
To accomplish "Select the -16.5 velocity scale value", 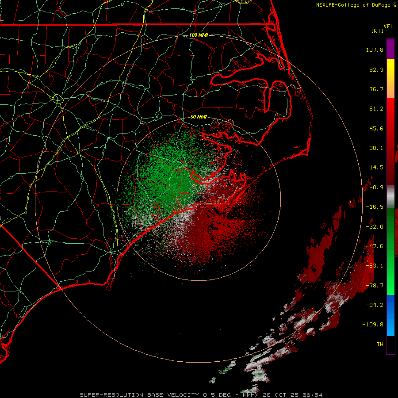I will pyautogui.click(x=375, y=207).
